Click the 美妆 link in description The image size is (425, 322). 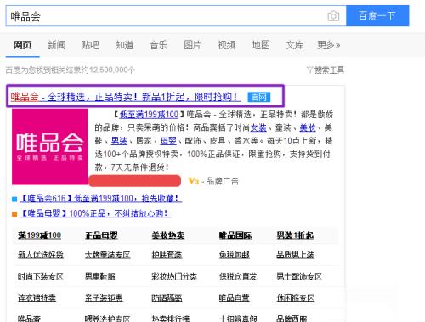click(x=308, y=127)
